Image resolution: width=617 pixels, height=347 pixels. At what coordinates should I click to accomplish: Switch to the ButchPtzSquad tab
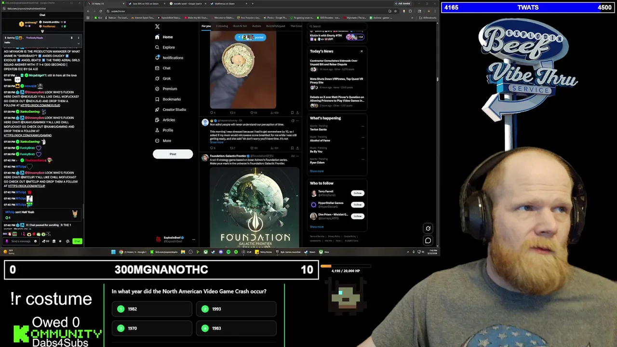(276, 26)
